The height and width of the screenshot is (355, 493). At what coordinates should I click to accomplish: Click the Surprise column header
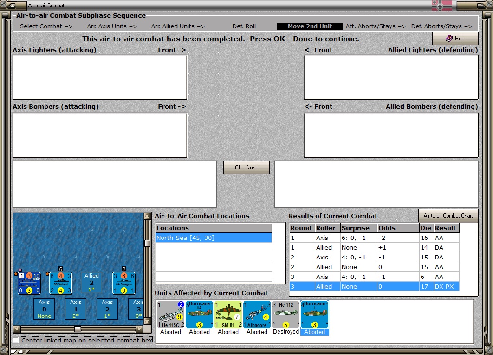(x=359, y=228)
